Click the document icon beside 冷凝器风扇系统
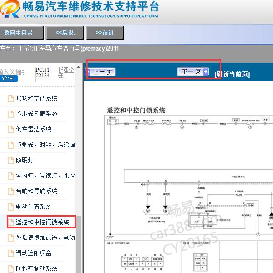 [x=11, y=114]
